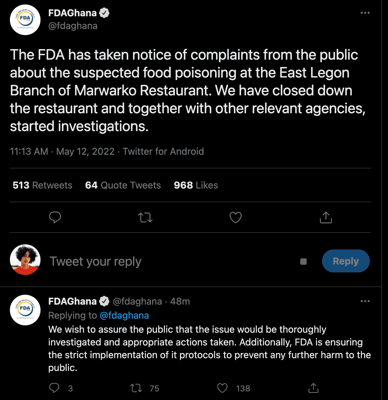View the 64 Quote Tweets list
The width and height of the screenshot is (388, 400).
pos(123,185)
